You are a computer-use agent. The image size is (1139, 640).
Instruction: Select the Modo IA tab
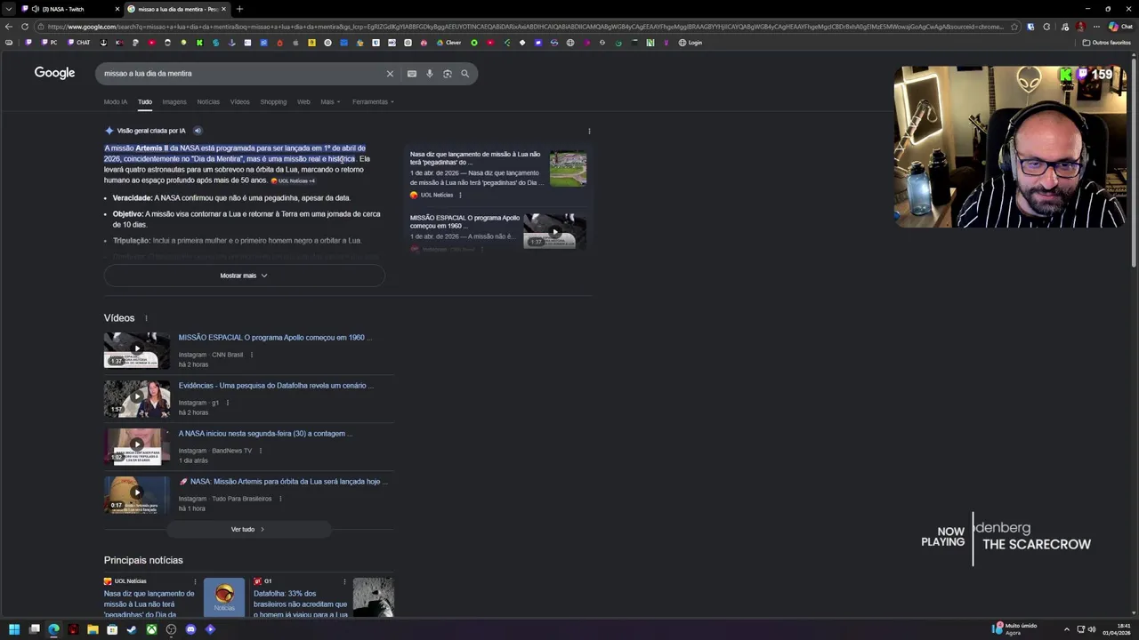(116, 101)
